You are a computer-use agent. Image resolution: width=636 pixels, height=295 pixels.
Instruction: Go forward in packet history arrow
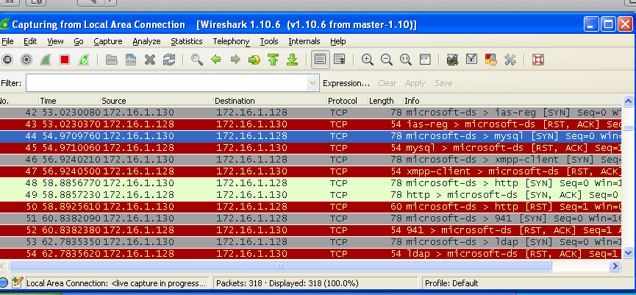235,60
